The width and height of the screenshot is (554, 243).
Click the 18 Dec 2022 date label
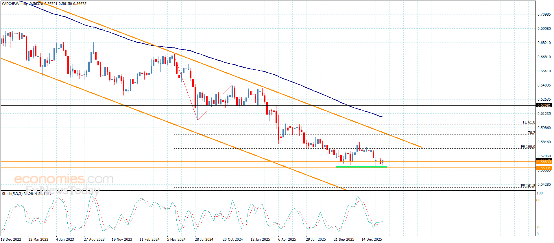[11, 239]
